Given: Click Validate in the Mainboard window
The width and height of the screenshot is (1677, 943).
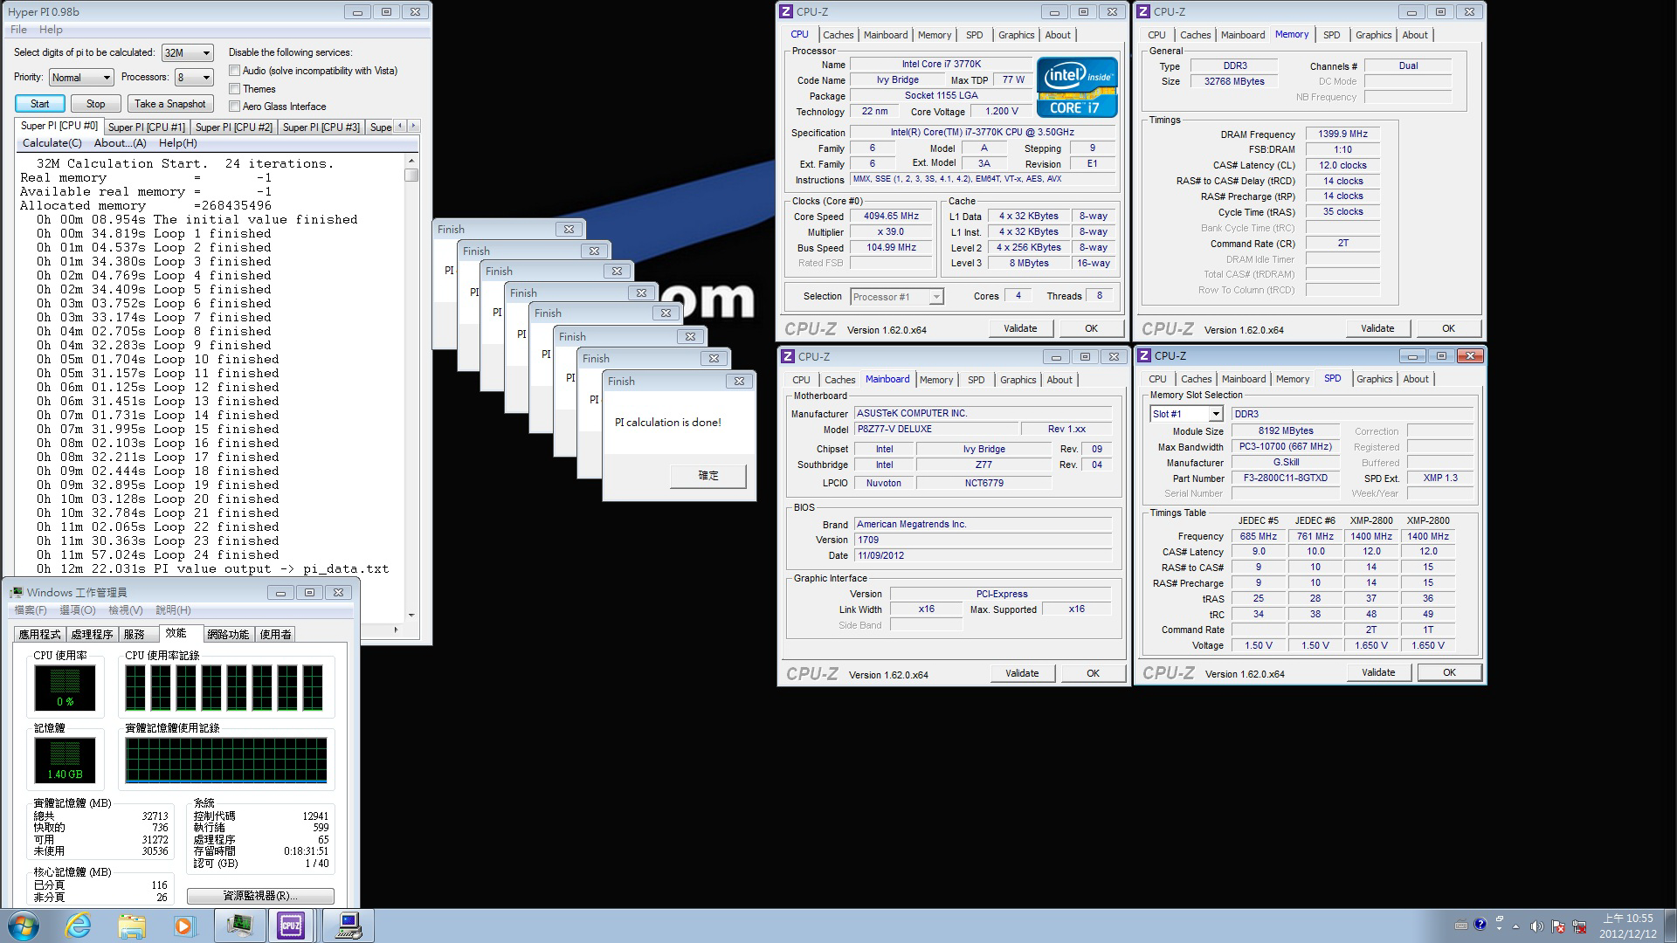Looking at the screenshot, I should [1022, 673].
